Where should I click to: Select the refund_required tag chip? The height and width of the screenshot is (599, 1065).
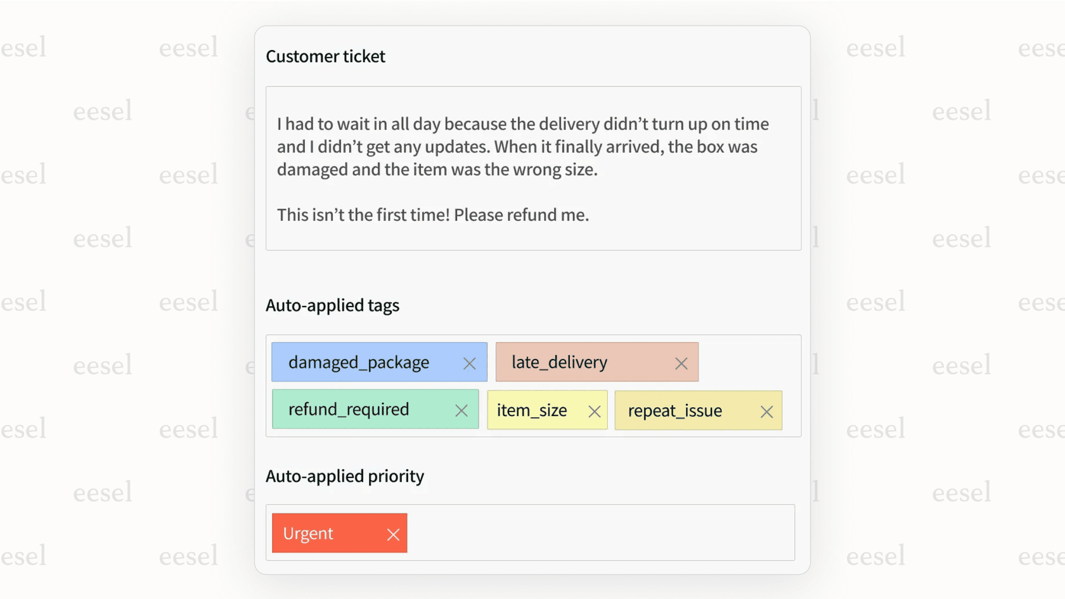tap(349, 410)
